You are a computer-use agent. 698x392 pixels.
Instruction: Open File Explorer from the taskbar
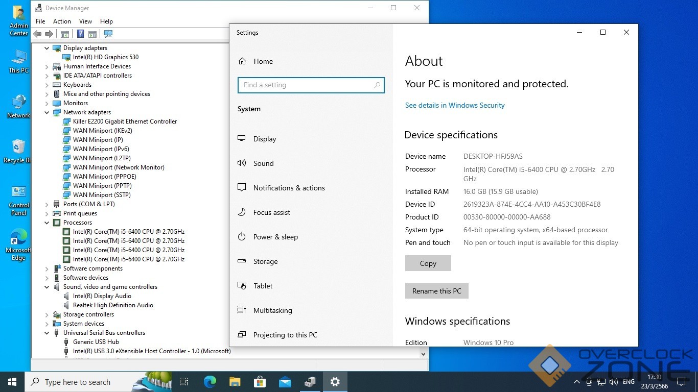click(235, 382)
